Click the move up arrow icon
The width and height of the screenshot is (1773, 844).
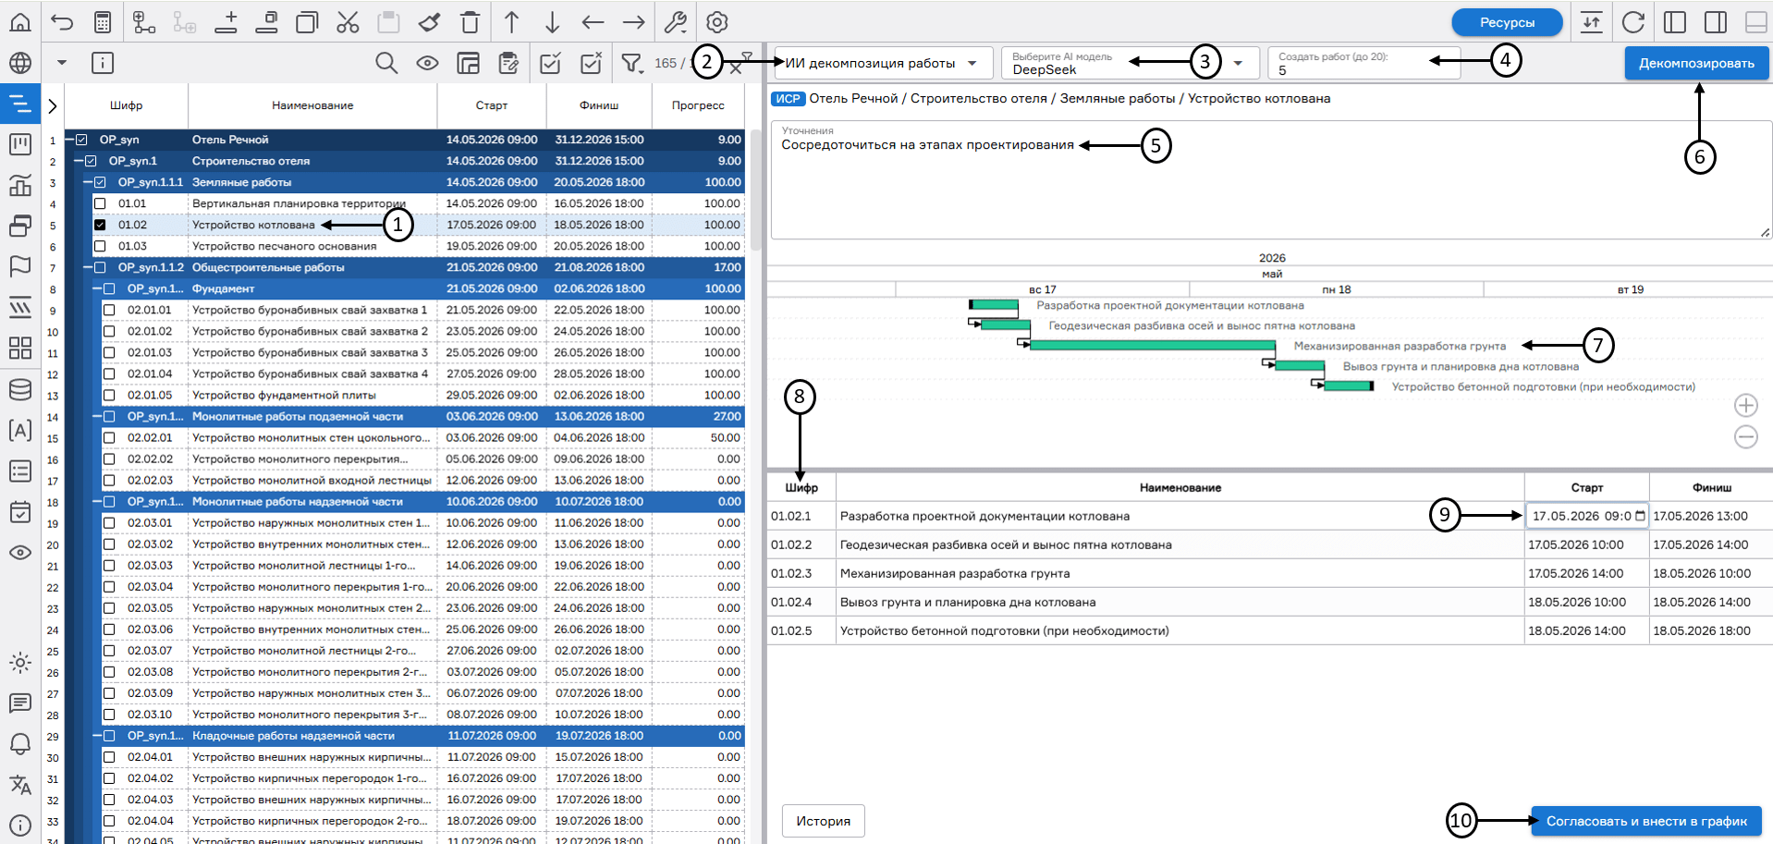click(511, 22)
